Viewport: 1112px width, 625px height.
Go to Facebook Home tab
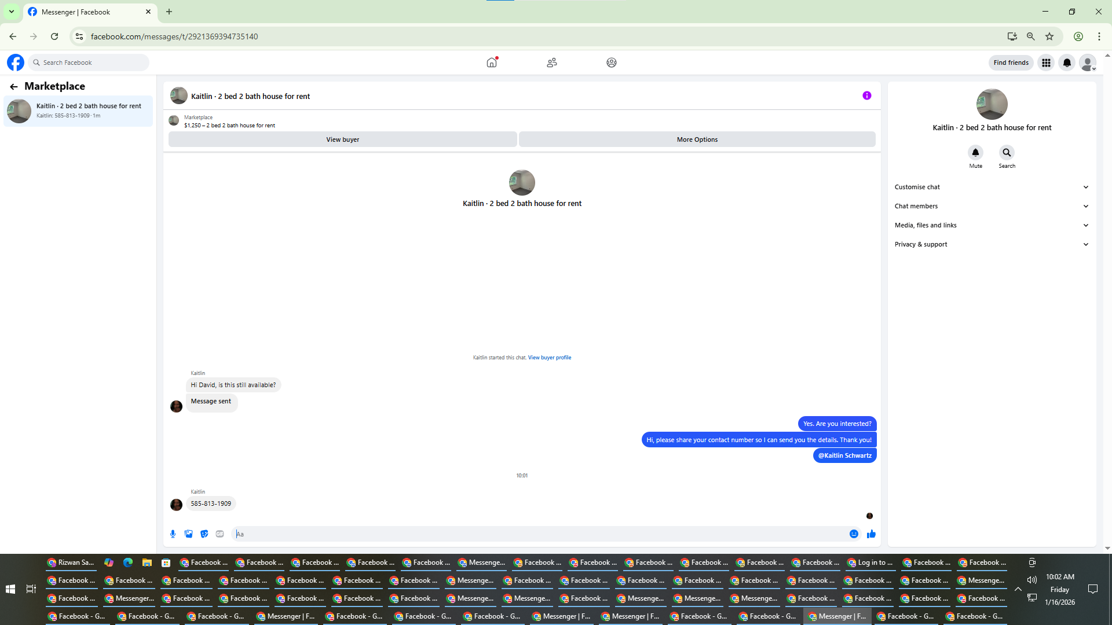(x=492, y=62)
